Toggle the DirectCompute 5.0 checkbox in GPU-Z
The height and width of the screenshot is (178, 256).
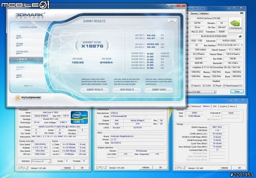pos(224,86)
